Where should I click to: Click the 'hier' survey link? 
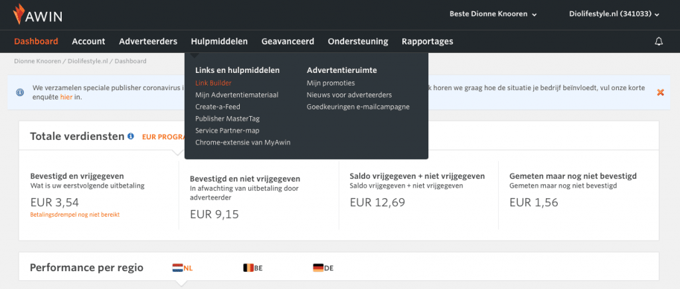tap(66, 97)
